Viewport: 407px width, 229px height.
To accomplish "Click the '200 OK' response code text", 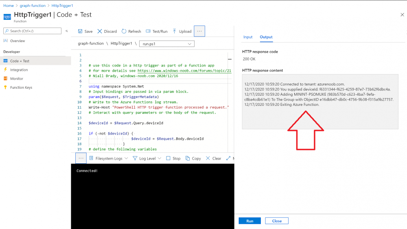I will [x=249, y=59].
